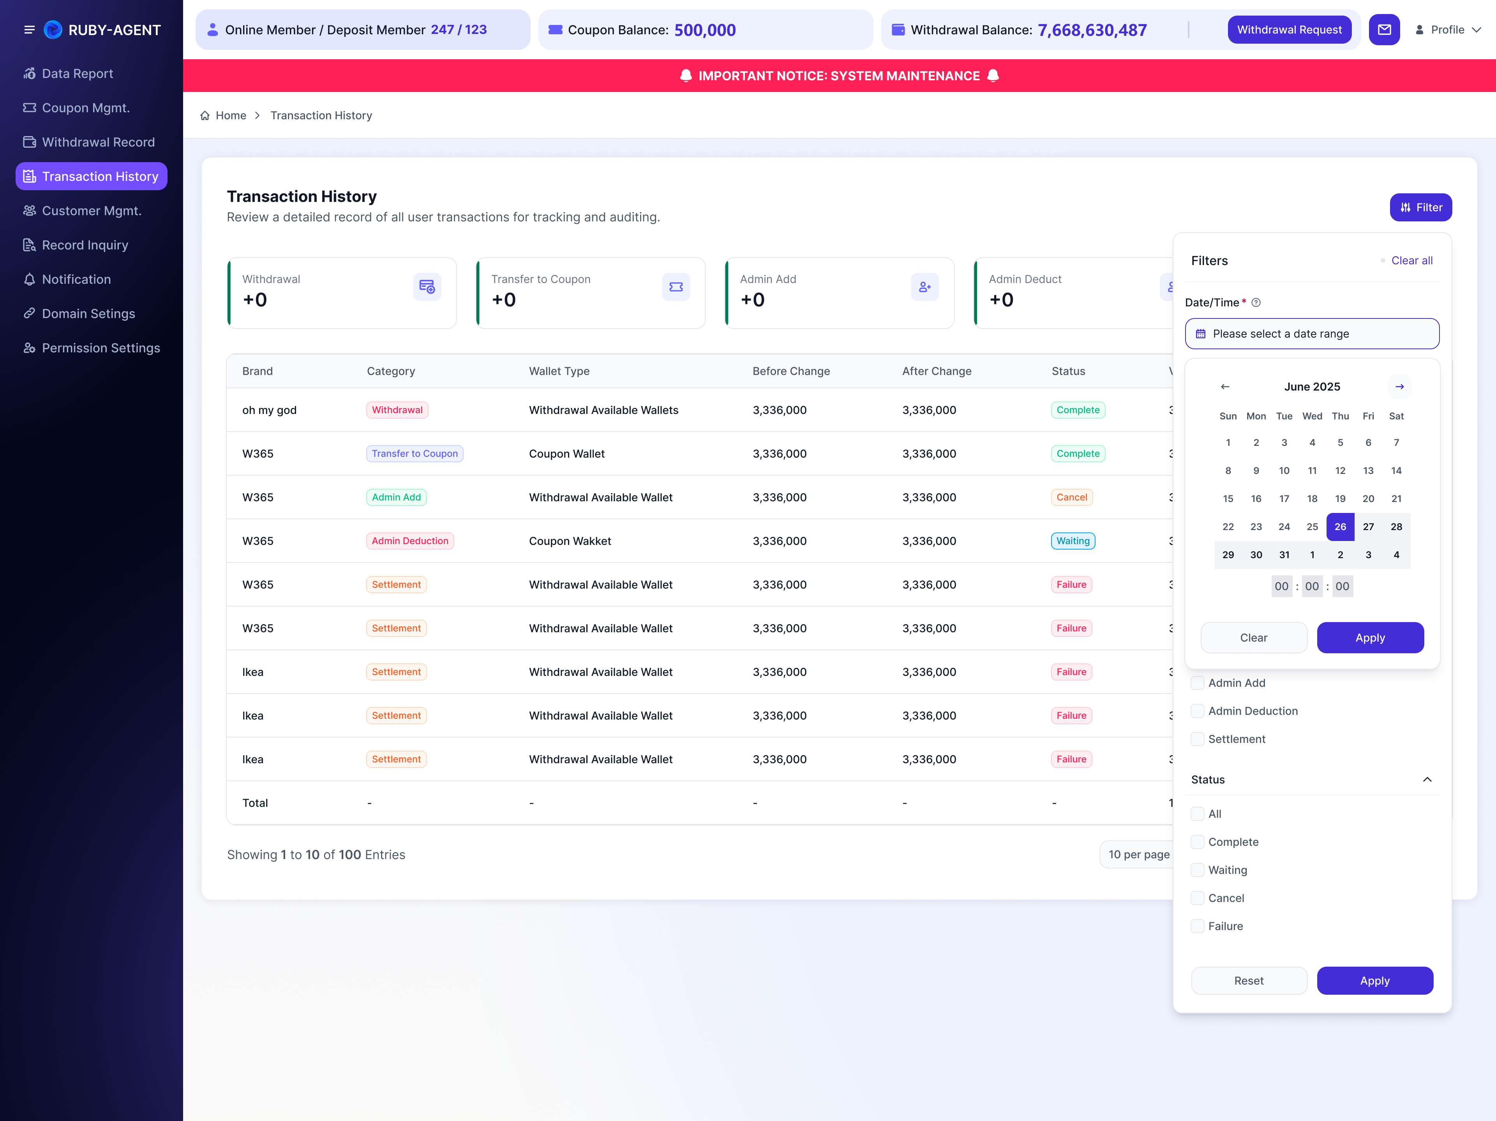This screenshot has height=1121, width=1496.
Task: Check the Waiting status checkbox
Action: 1197,870
